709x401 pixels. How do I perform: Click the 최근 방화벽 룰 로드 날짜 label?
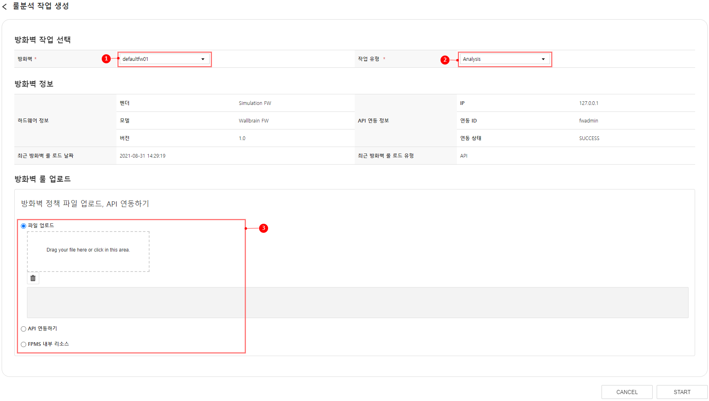[x=45, y=156]
